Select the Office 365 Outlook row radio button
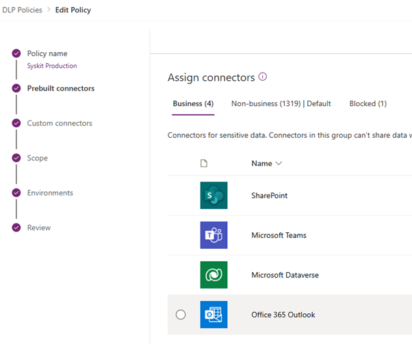 click(181, 315)
